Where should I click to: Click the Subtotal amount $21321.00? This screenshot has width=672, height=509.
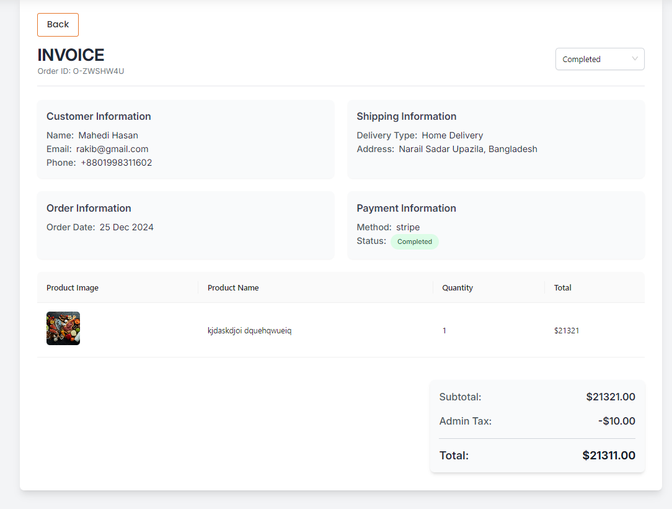click(610, 397)
